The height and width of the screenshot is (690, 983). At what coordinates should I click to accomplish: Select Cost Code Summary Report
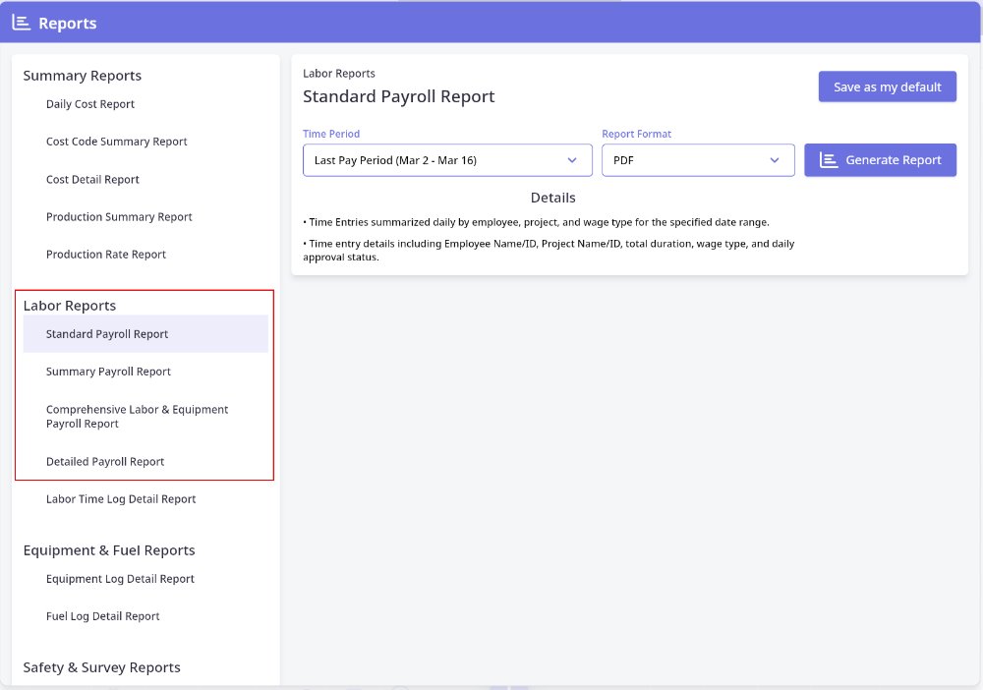point(116,142)
